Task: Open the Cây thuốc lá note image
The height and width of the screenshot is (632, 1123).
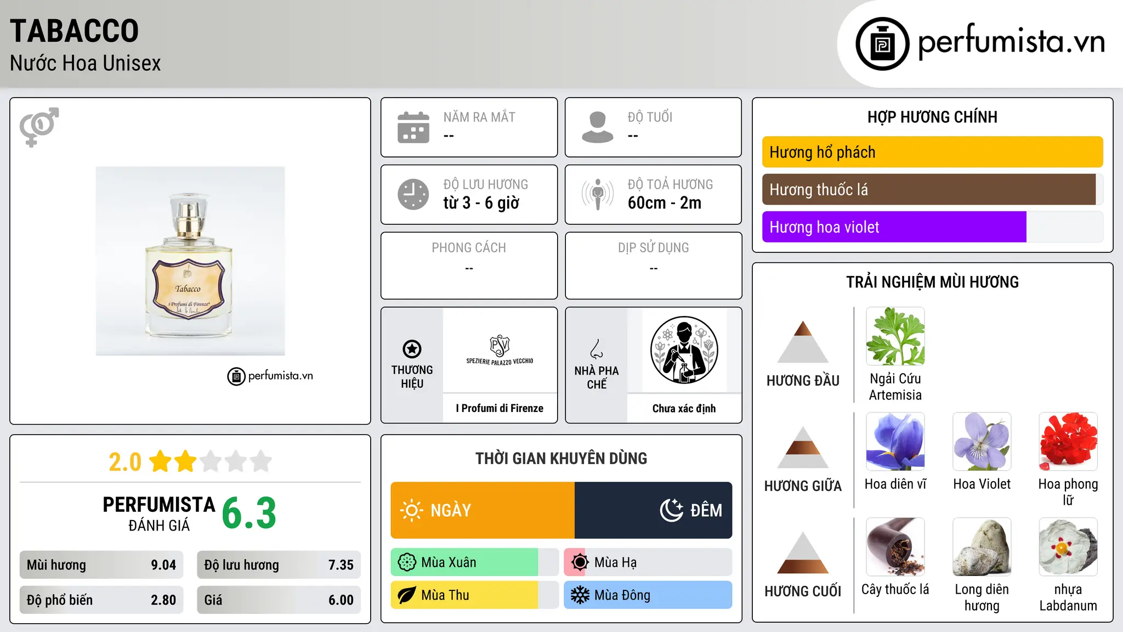Action: pos(895,547)
